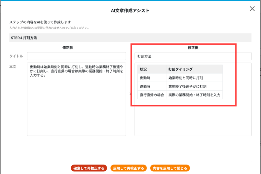Click the STEP.4 打刻方法 heading

[x=24, y=38]
